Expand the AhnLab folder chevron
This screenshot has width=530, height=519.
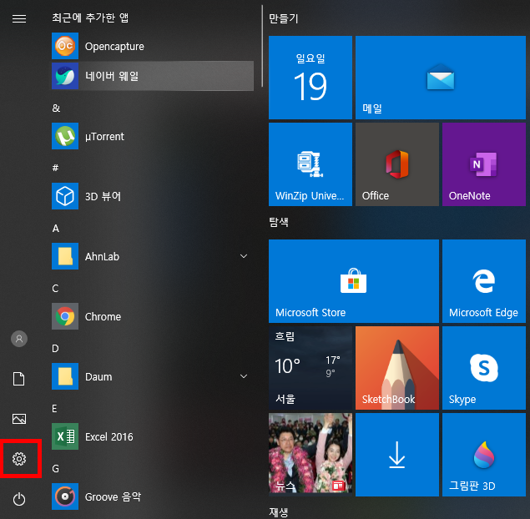(244, 256)
